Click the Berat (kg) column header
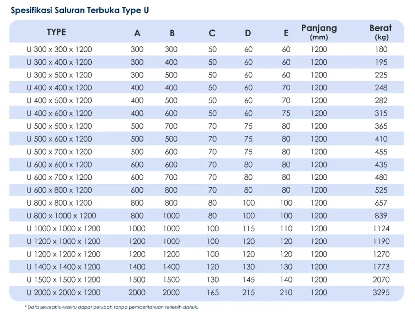 [x=381, y=32]
